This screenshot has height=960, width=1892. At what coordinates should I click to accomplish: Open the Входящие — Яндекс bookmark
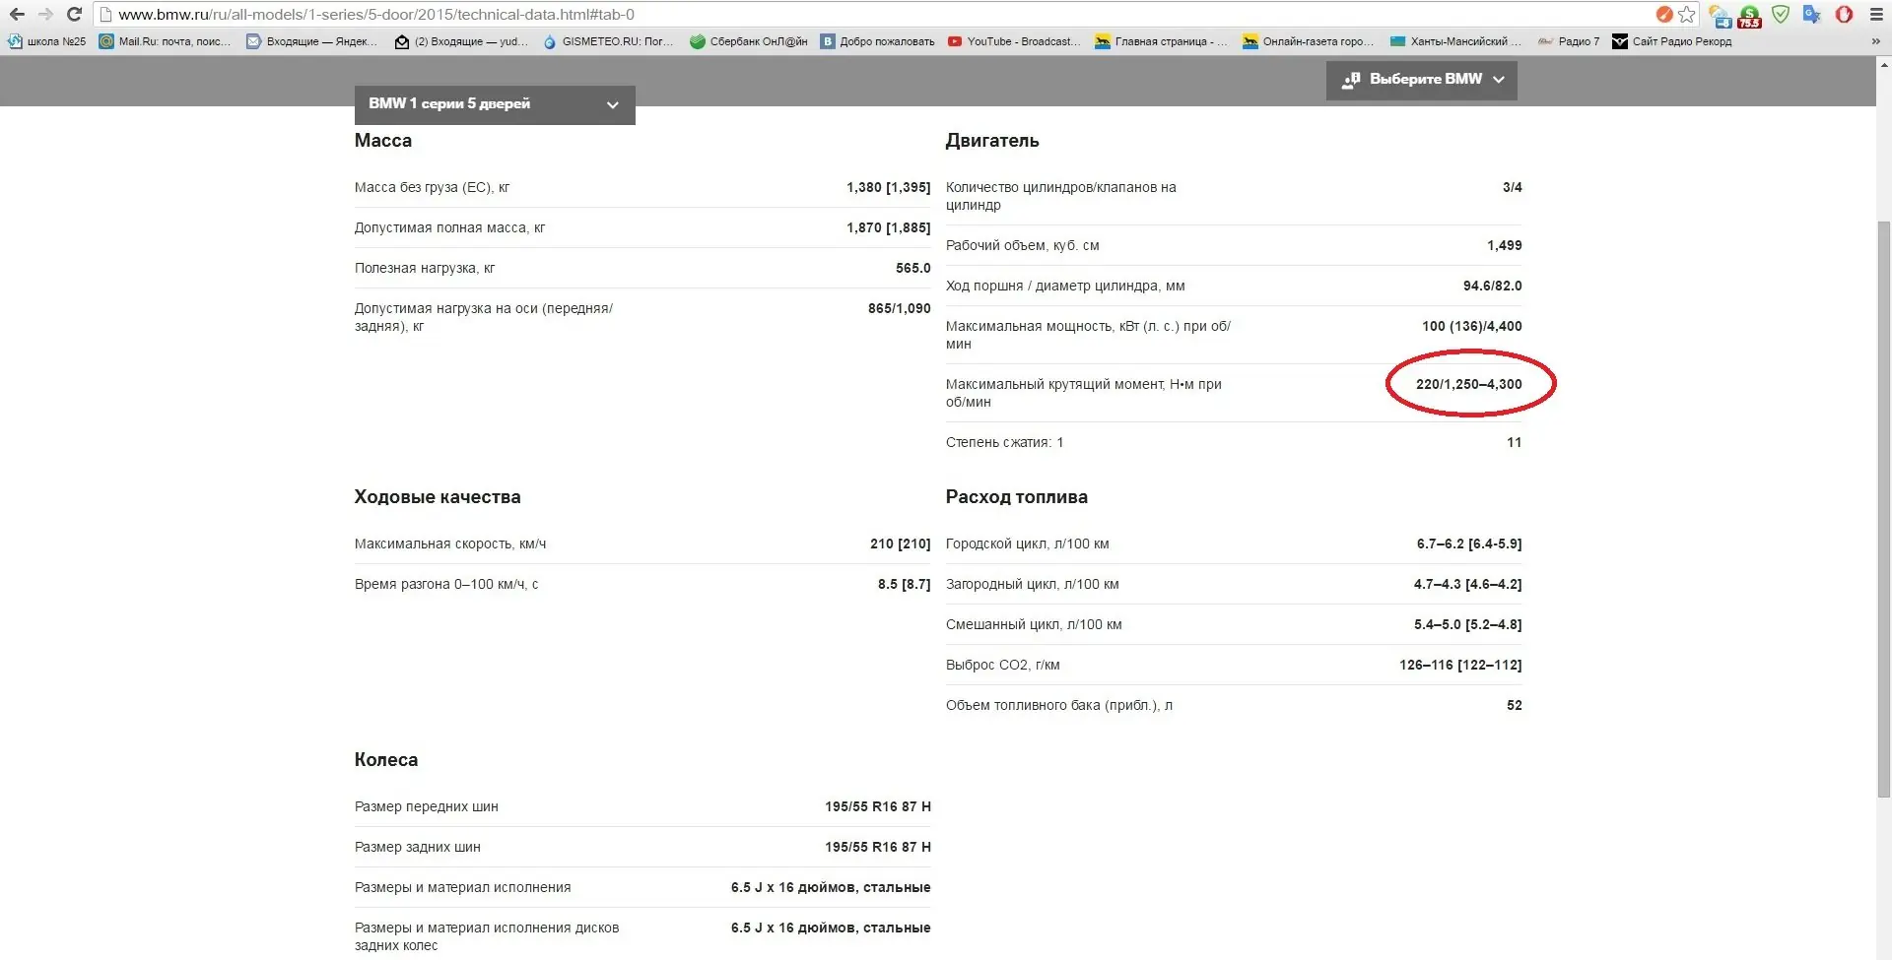tap(311, 41)
